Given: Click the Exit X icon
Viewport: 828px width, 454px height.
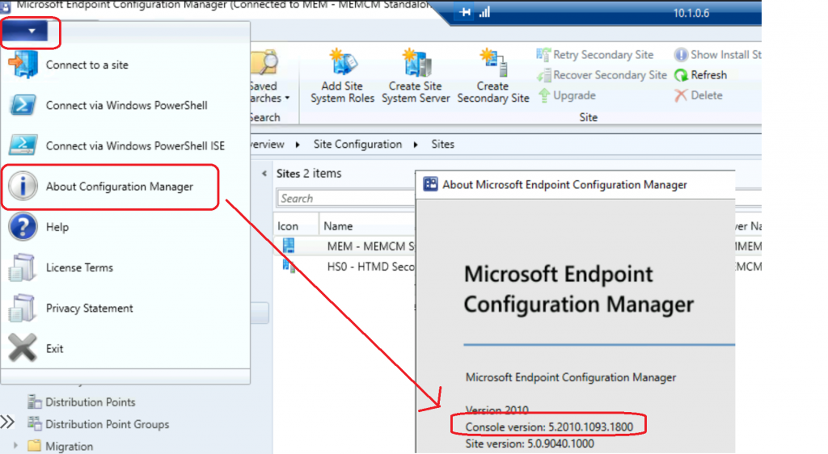Looking at the screenshot, I should [23, 348].
